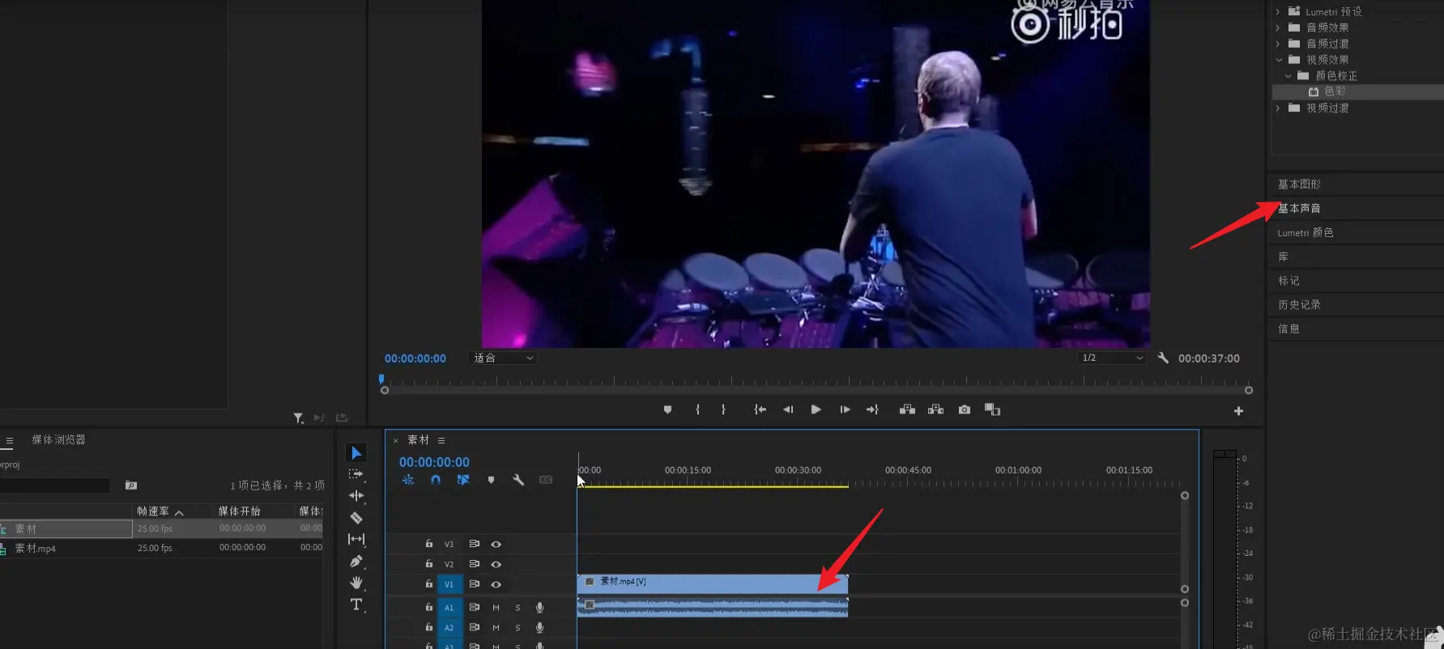Select the Slip tool
Viewport: 1444px width, 649px height.
(356, 539)
